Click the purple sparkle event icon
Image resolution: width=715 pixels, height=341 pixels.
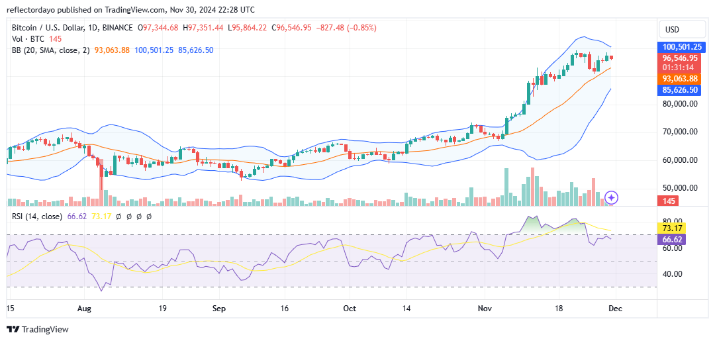tap(612, 198)
